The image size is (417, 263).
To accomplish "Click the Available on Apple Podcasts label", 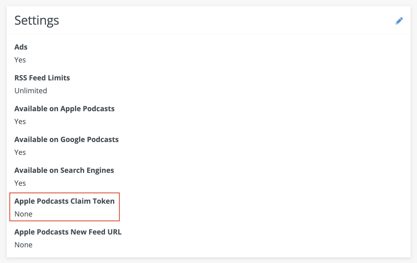I will tap(64, 109).
